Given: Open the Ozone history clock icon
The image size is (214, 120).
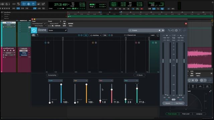Looking at the screenshot, I should (173, 30).
